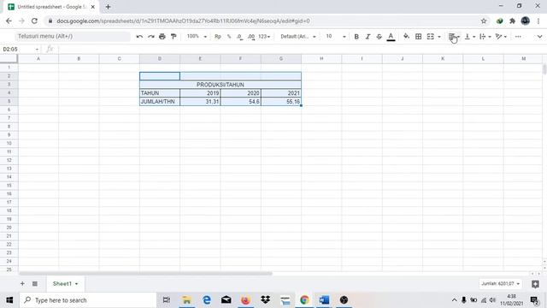
Task: Open Microsoft Edge from taskbar
Action: pyautogui.click(x=207, y=300)
